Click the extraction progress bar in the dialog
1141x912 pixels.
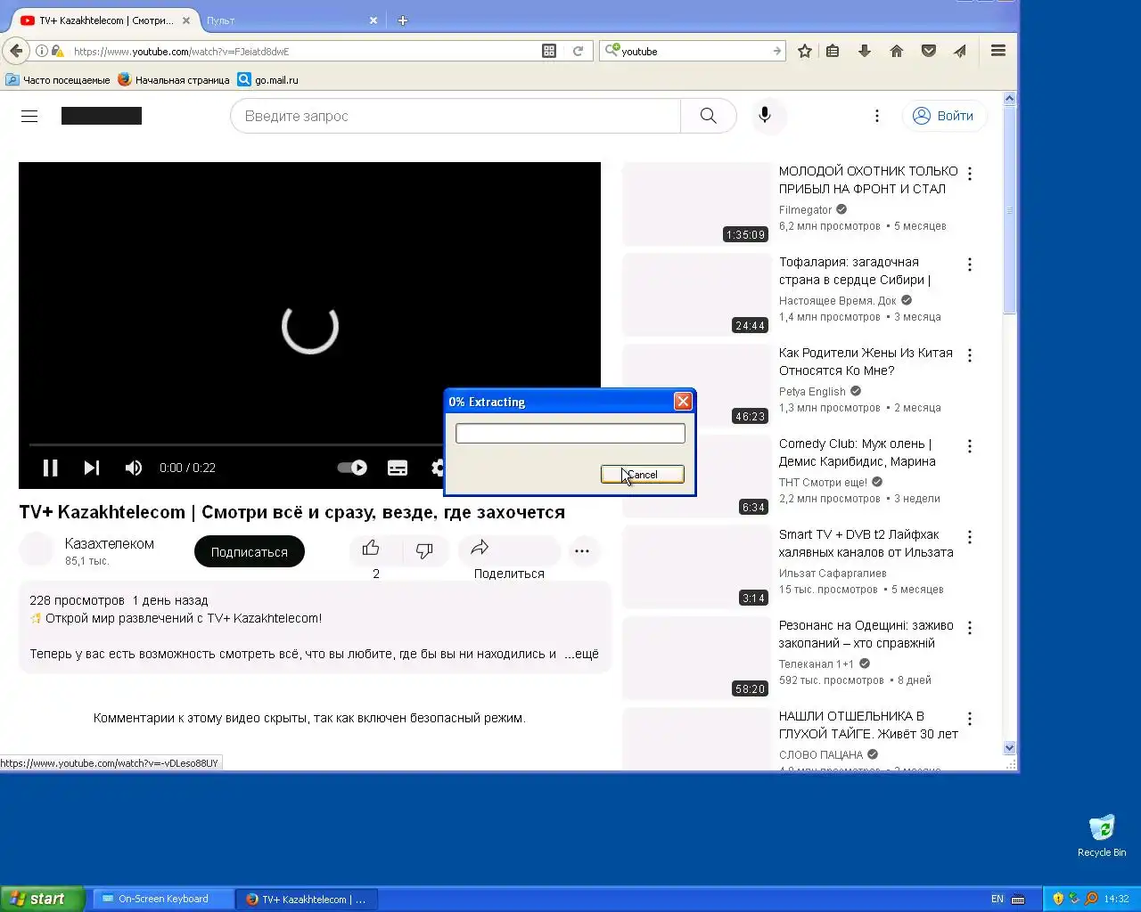pyautogui.click(x=570, y=434)
